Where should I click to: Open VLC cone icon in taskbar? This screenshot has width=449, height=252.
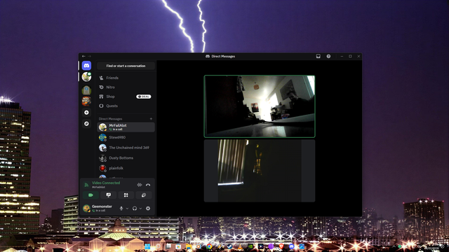point(240,246)
